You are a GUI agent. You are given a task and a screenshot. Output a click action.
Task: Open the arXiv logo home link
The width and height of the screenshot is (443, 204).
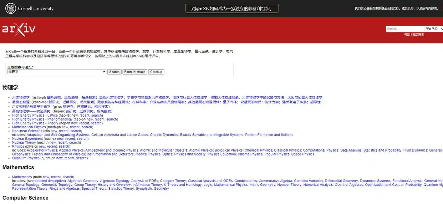[19, 29]
